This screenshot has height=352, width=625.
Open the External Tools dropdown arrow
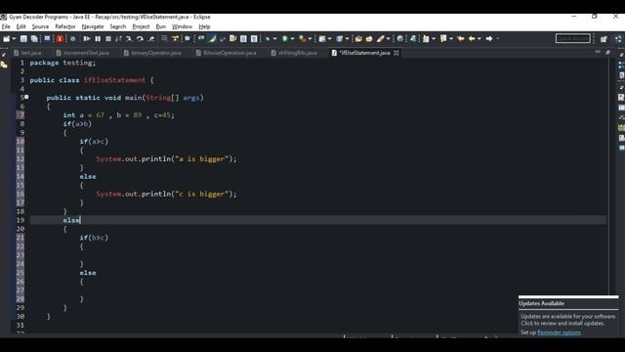(x=310, y=39)
